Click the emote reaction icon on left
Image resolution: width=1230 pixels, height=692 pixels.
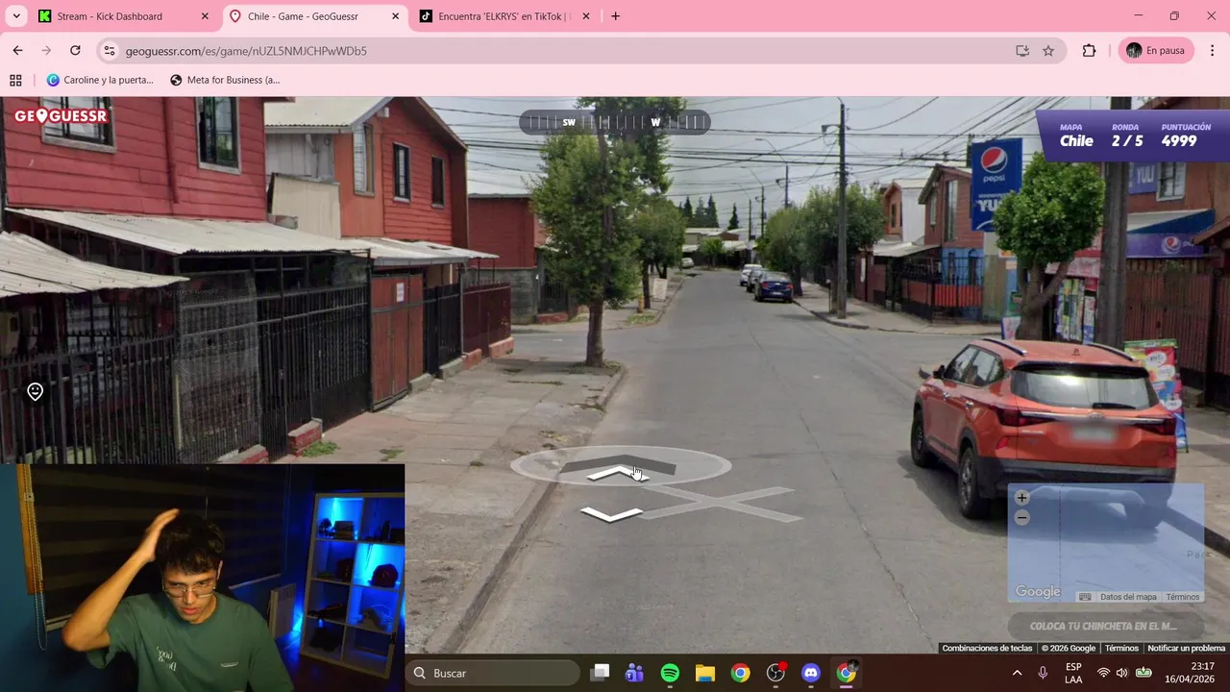click(x=35, y=391)
